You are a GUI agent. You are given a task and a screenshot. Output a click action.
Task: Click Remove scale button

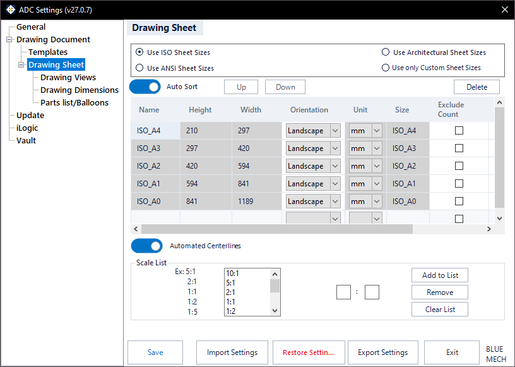440,292
